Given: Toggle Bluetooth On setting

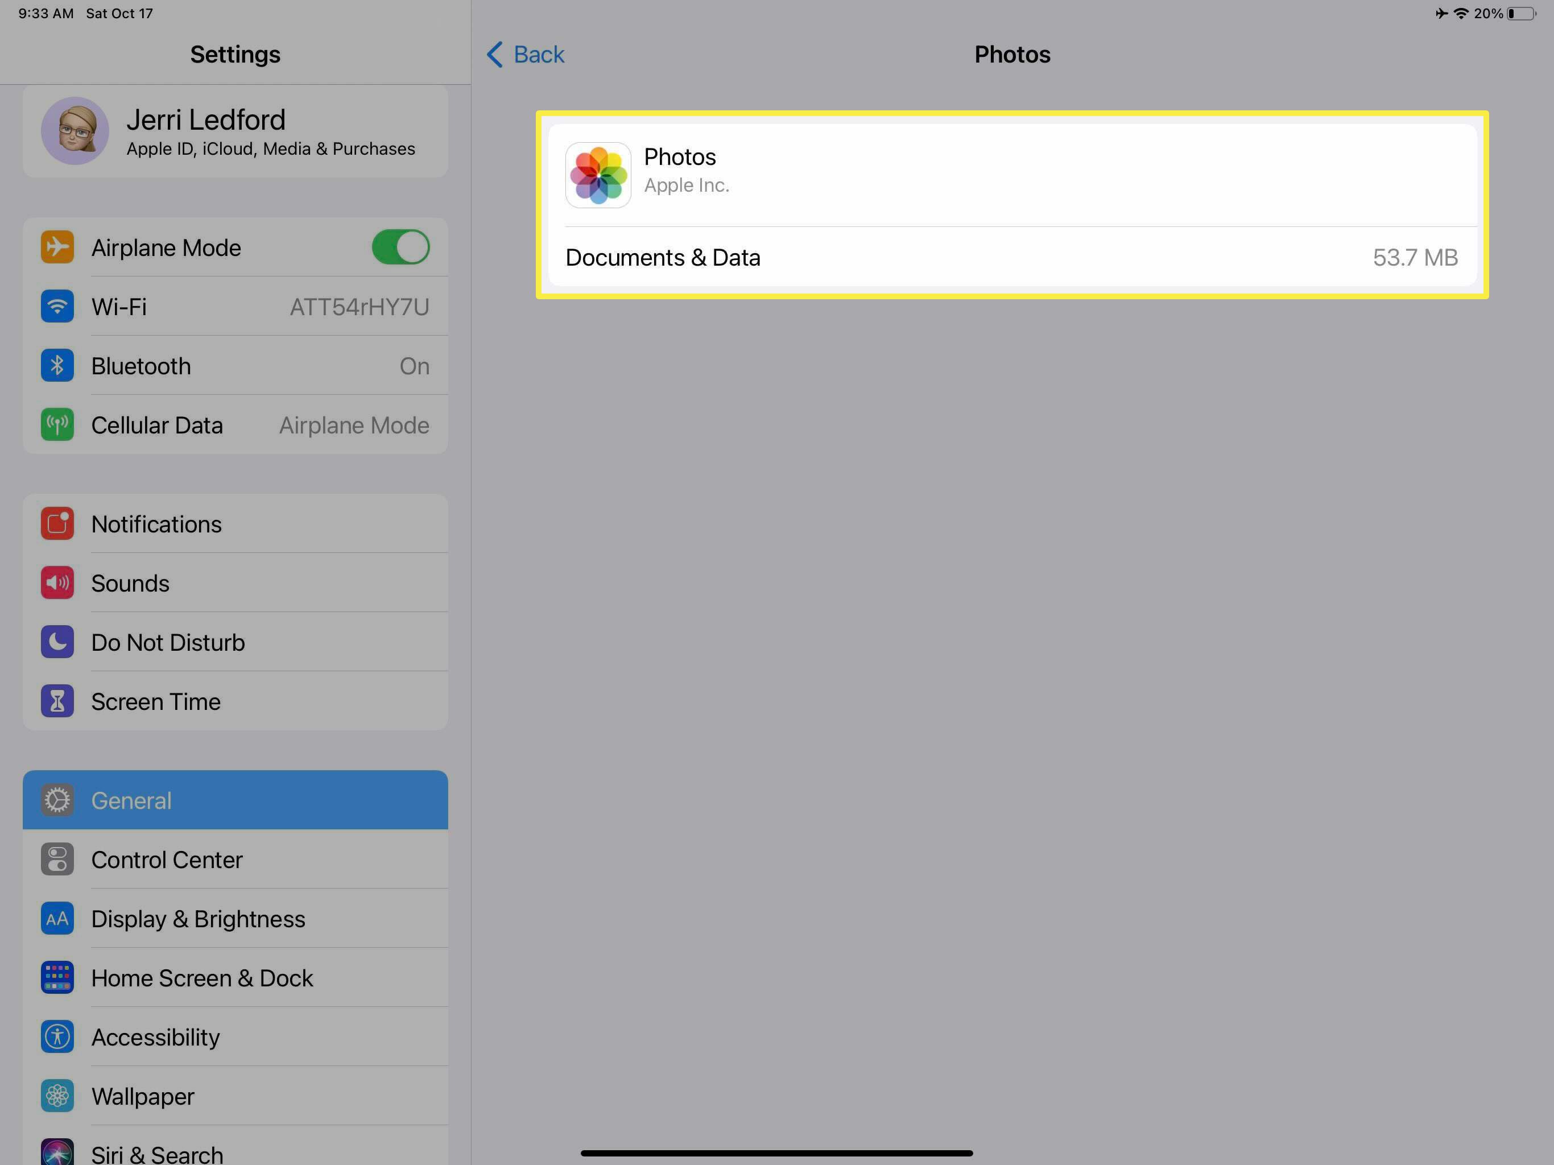Looking at the screenshot, I should point(415,365).
